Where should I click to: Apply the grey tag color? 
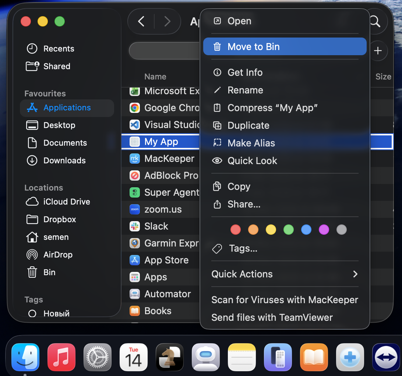pyautogui.click(x=342, y=230)
